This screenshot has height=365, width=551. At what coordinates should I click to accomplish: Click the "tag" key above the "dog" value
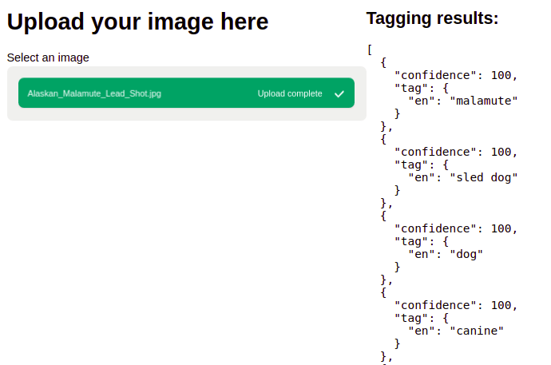(x=410, y=241)
